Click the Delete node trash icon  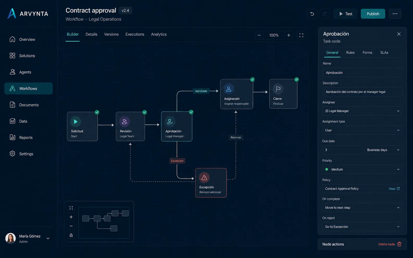coord(399,244)
